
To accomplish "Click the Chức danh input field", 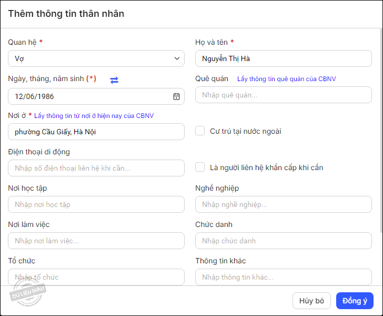I will click(283, 241).
